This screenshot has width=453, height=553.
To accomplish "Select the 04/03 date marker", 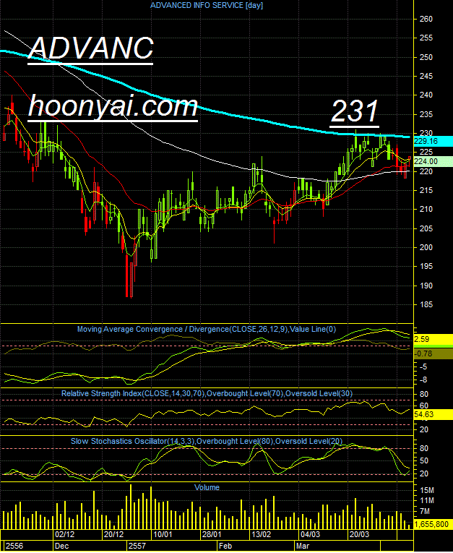I will coord(310,534).
